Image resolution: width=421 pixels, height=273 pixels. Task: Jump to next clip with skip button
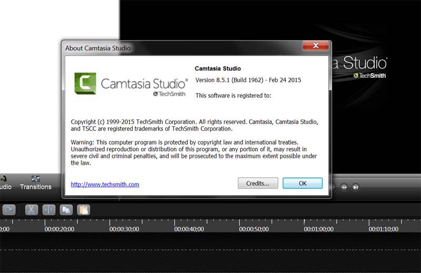point(356,187)
